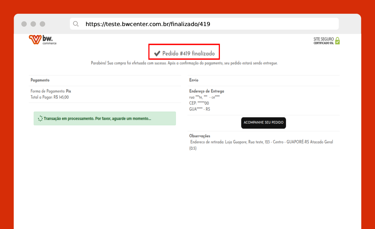The image size is (375, 229).
Task: Click the Observações heading
Action: (200, 136)
